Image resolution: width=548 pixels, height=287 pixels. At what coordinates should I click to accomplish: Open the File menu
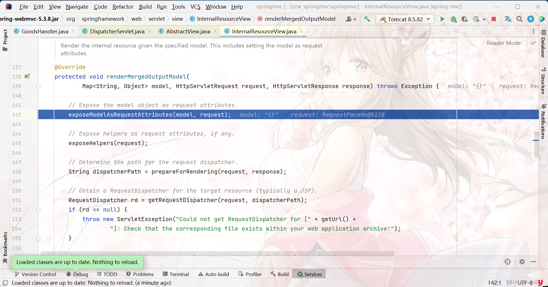[x=24, y=7]
